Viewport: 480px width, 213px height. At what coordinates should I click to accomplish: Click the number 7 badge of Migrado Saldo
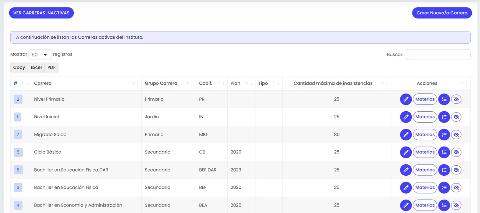pyautogui.click(x=18, y=135)
